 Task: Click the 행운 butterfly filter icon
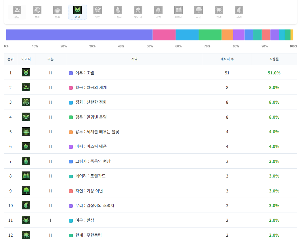[x=98, y=10]
